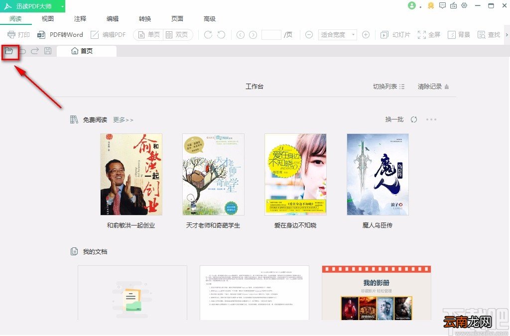Expand toolbar overflow arrow
510x336 pixels.
click(x=507, y=35)
